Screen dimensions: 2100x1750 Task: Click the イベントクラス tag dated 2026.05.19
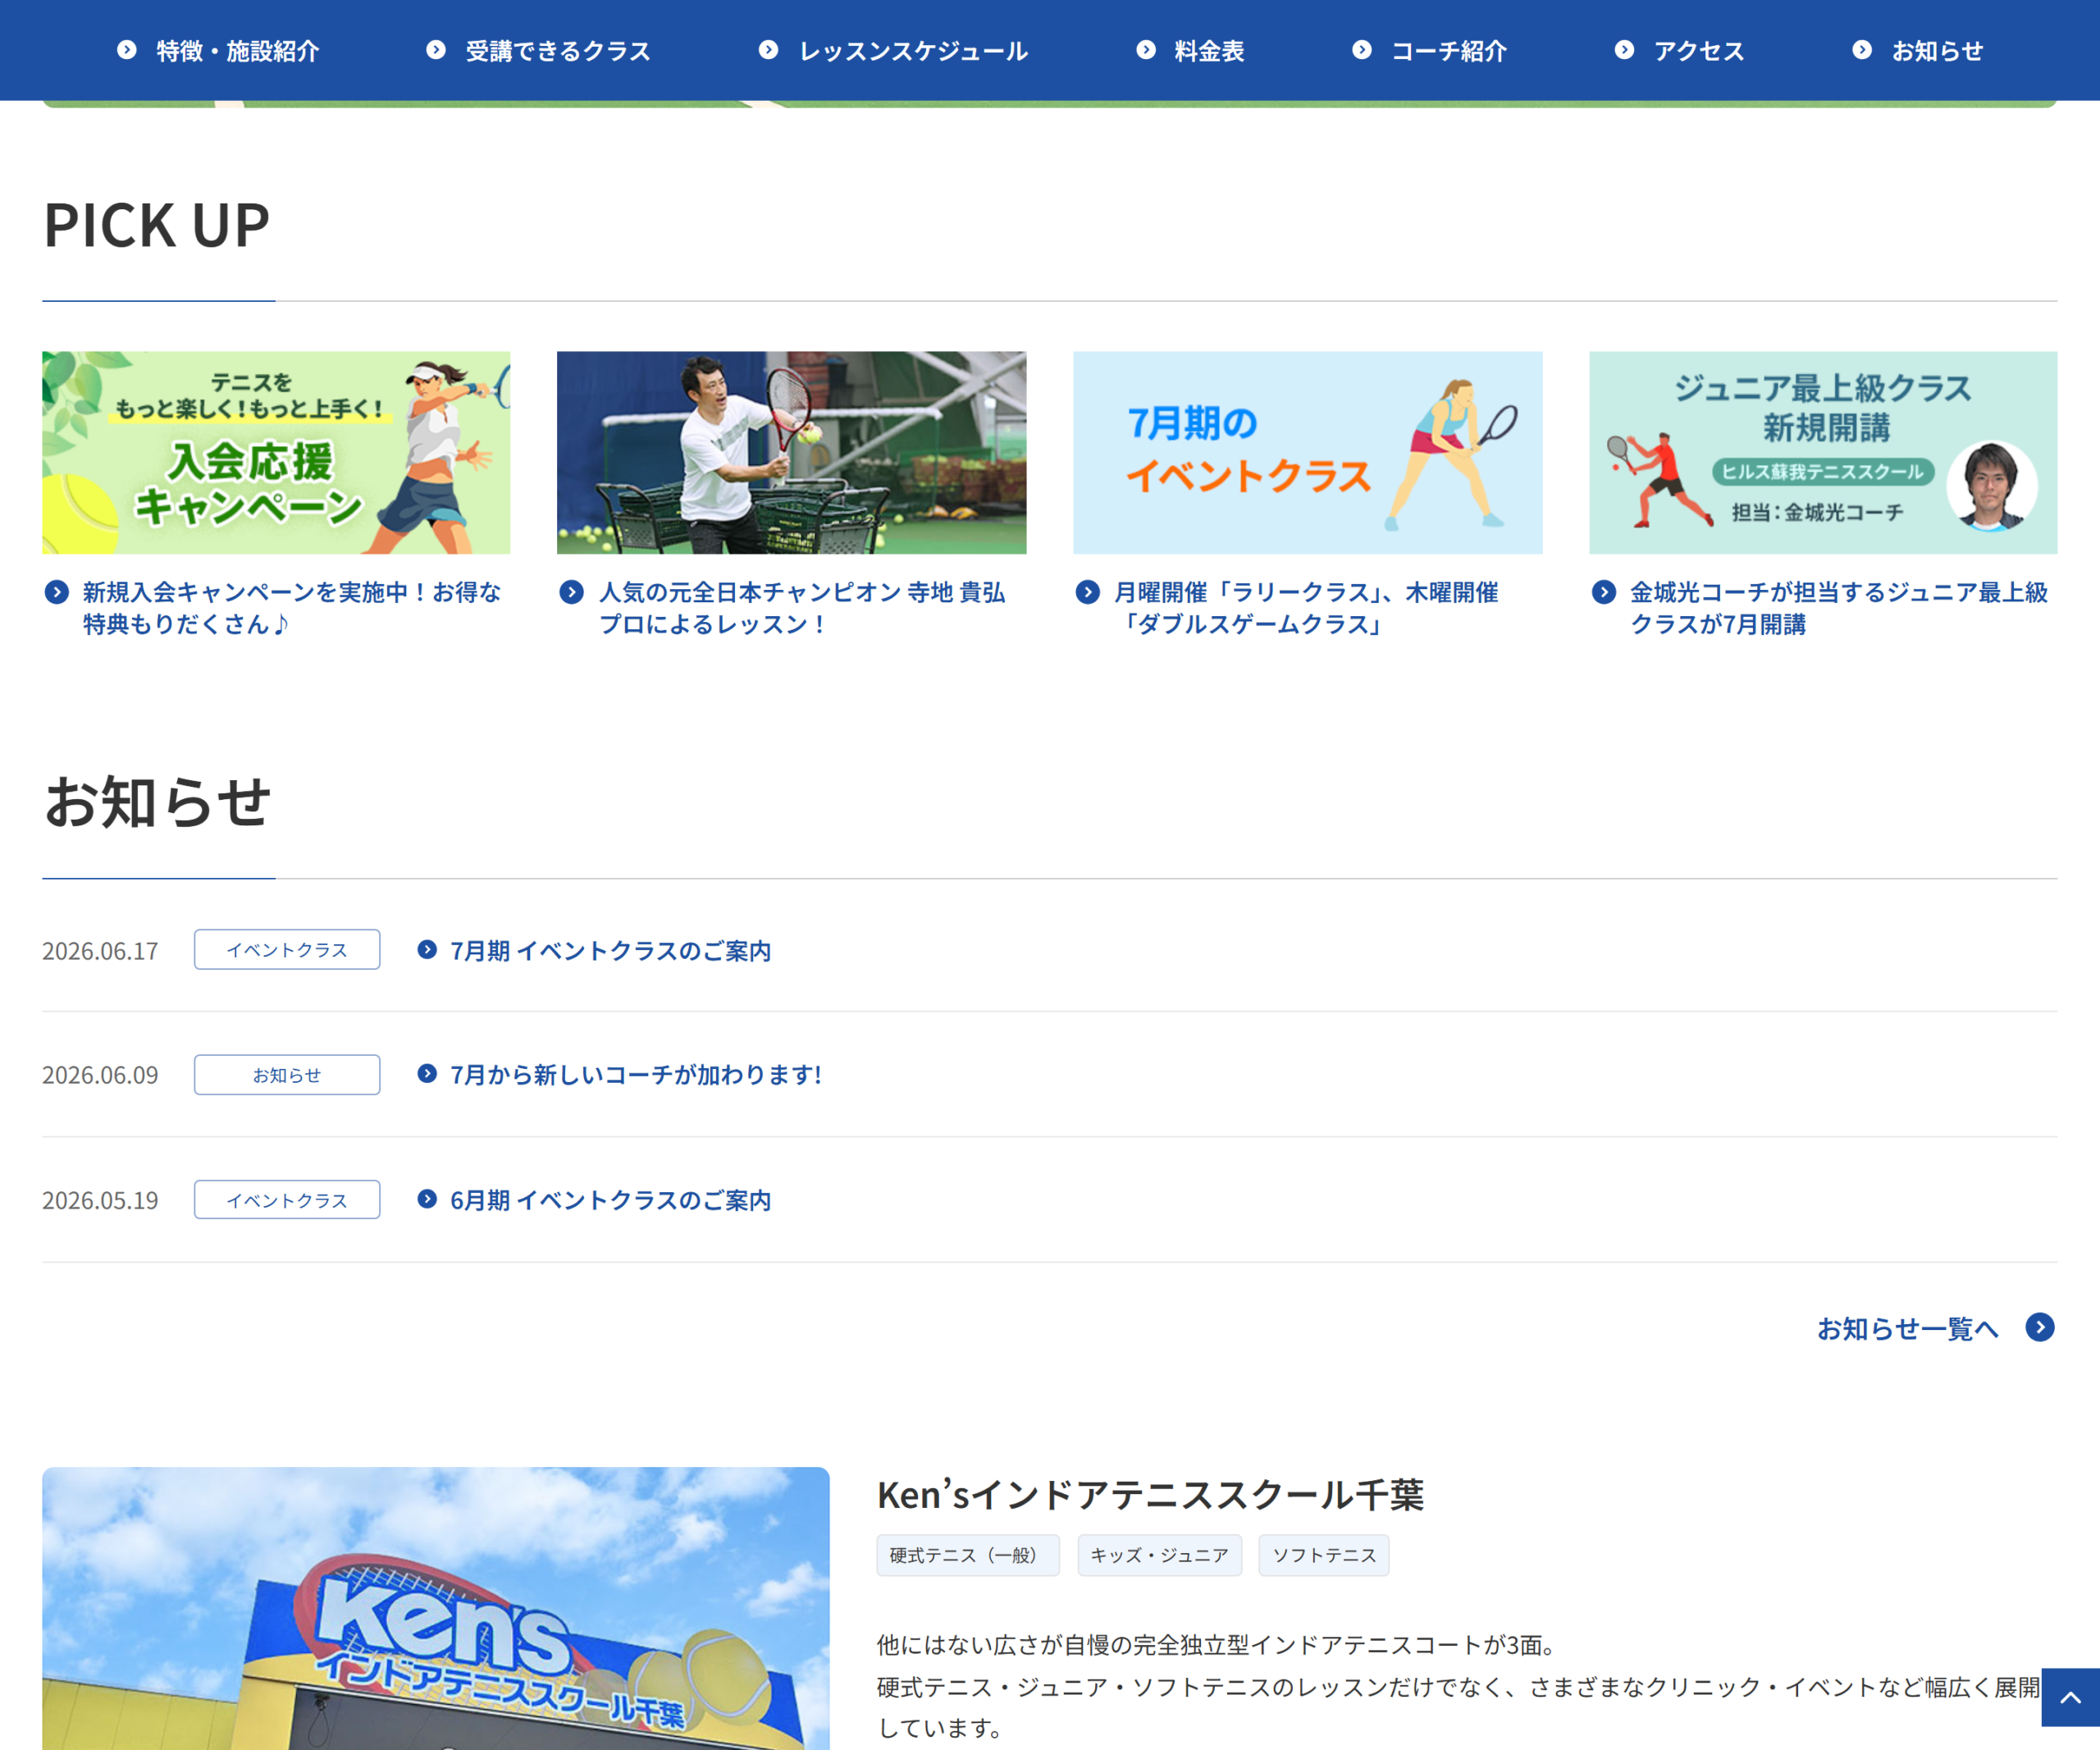(x=287, y=1200)
